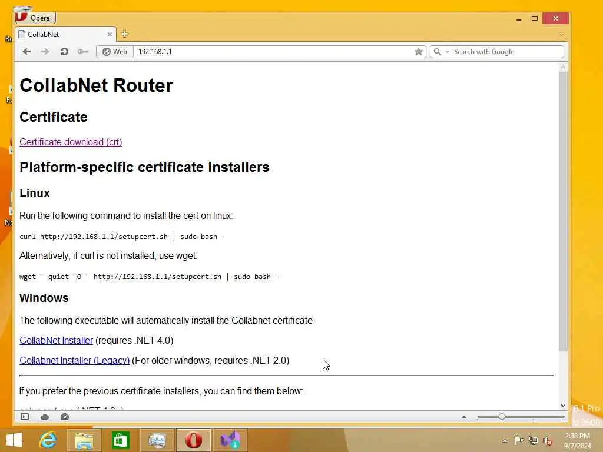Open the zoom level popup arrow
This screenshot has width=603, height=452.
[464, 417]
